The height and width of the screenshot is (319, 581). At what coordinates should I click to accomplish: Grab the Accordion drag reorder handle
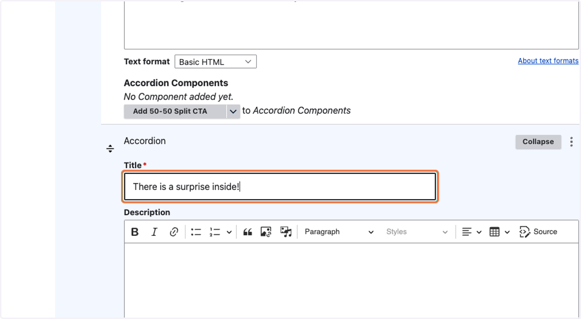click(x=110, y=148)
